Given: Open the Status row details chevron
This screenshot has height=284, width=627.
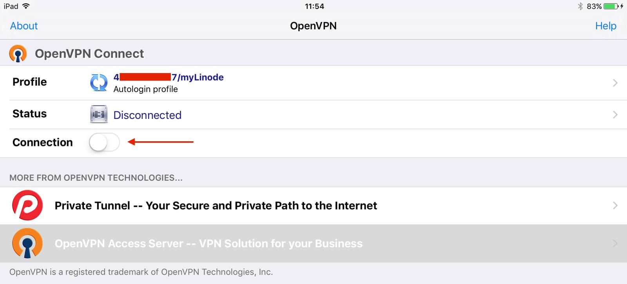Looking at the screenshot, I should 616,115.
